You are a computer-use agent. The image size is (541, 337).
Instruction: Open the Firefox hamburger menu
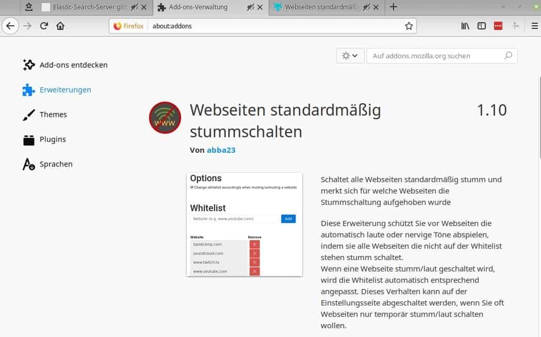(534, 26)
